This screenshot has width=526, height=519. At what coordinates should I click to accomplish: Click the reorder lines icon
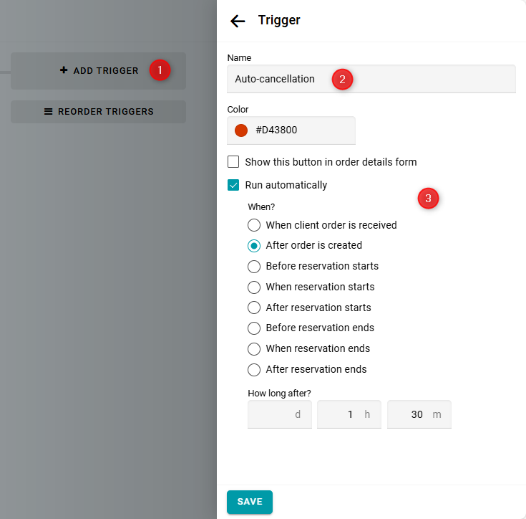(x=49, y=112)
